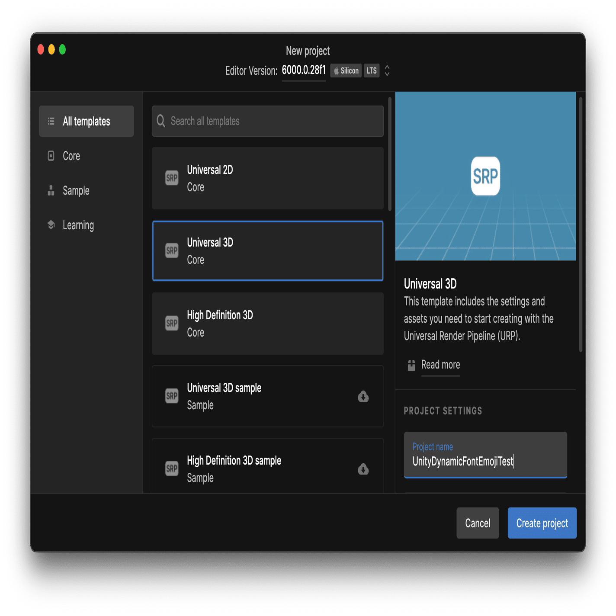The width and height of the screenshot is (616, 616).
Task: Click the SRP icon on Universal 2D
Action: pos(172,178)
